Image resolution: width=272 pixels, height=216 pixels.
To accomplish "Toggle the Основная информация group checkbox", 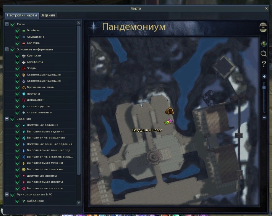I will pyautogui.click(x=13, y=50).
